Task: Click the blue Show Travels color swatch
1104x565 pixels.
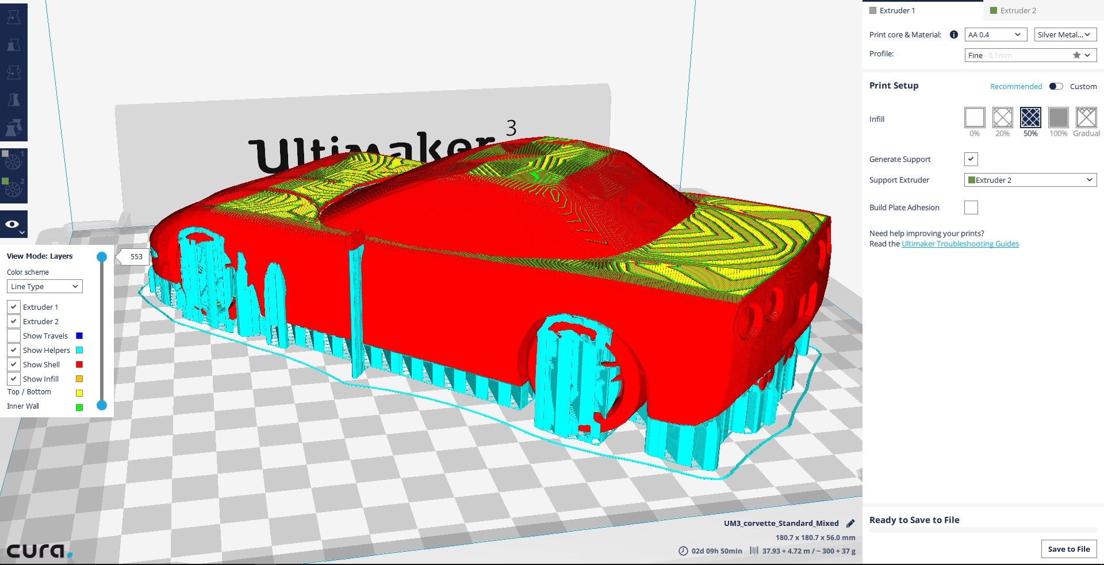Action: tap(79, 336)
